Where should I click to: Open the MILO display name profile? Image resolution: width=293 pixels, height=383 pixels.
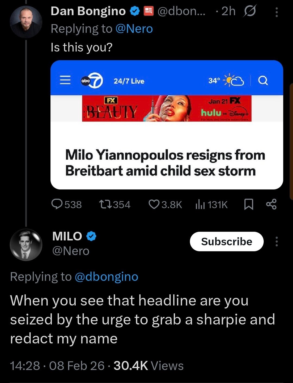(67, 236)
